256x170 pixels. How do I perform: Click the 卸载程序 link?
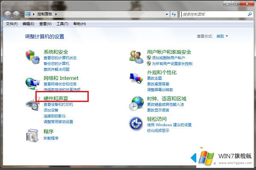pyautogui.click(x=51, y=138)
